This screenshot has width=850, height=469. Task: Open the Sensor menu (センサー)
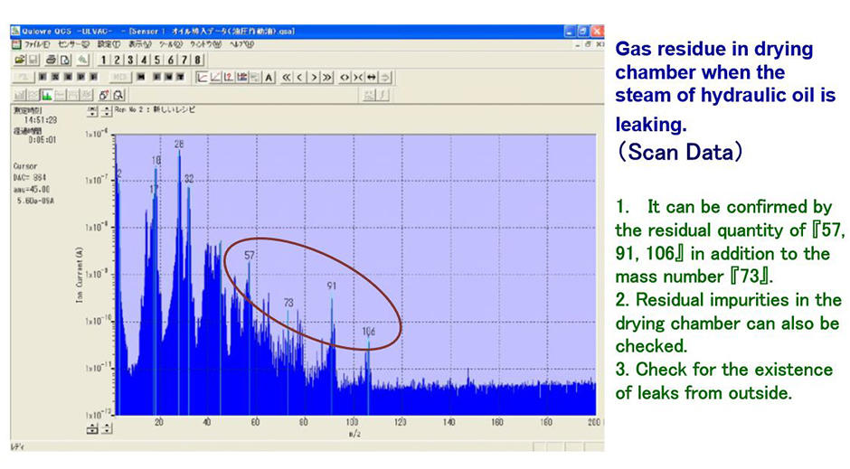tap(73, 43)
